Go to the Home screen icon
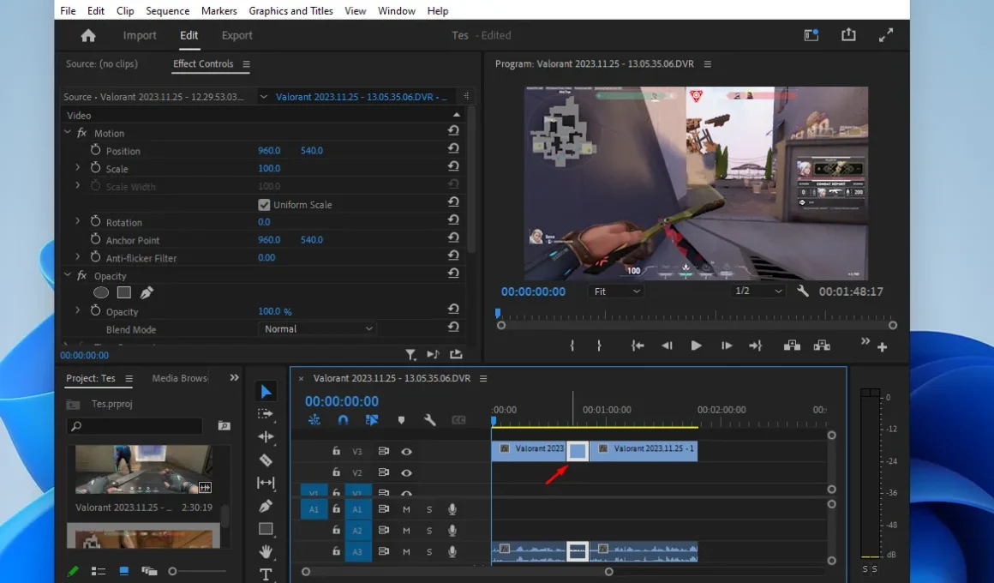The width and height of the screenshot is (994, 583). 88,35
